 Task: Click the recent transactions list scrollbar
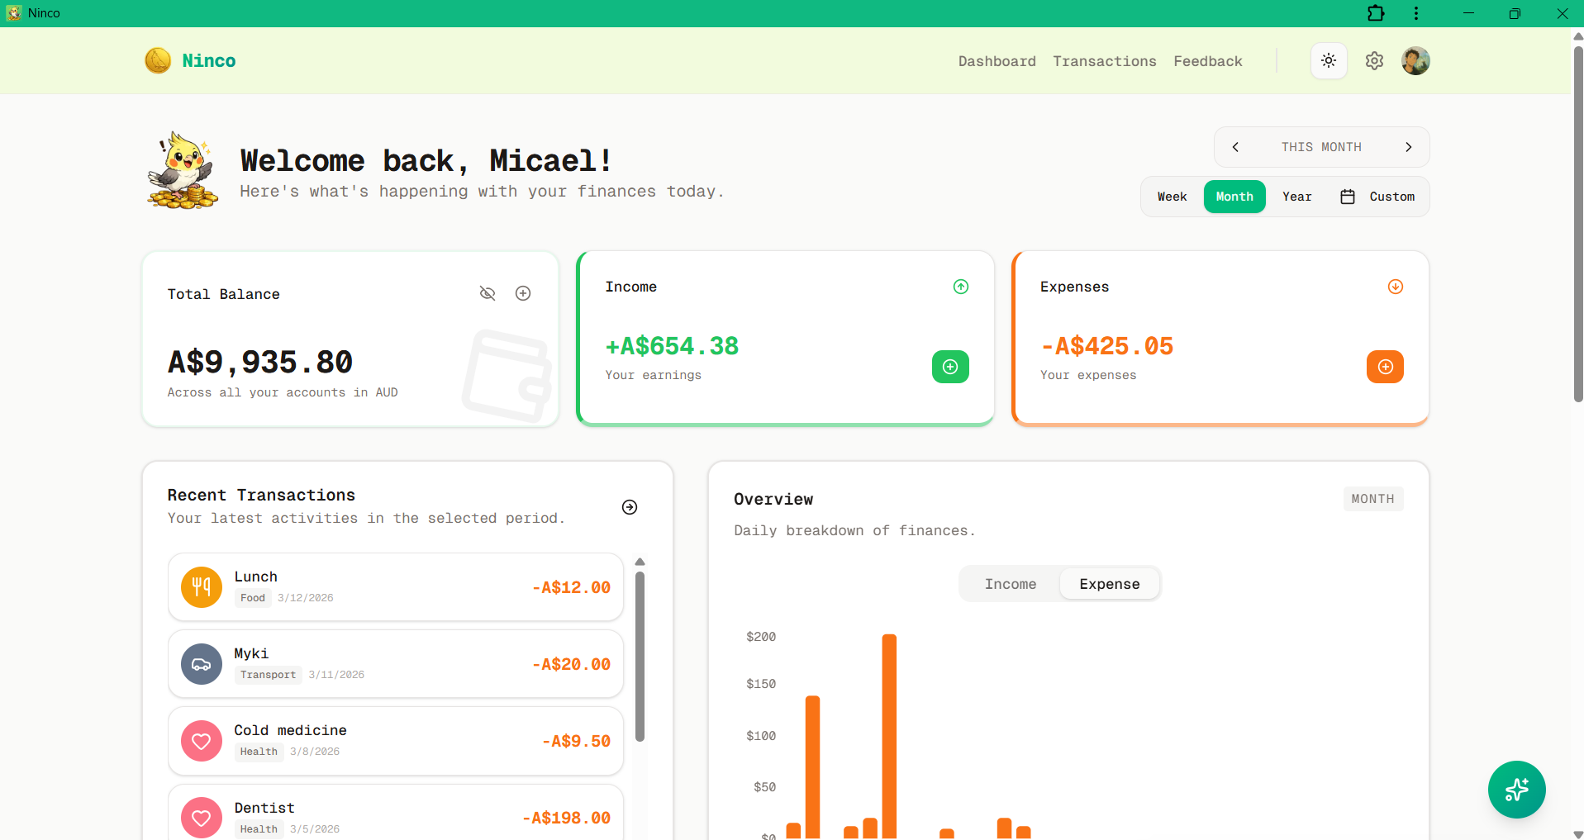tap(640, 657)
